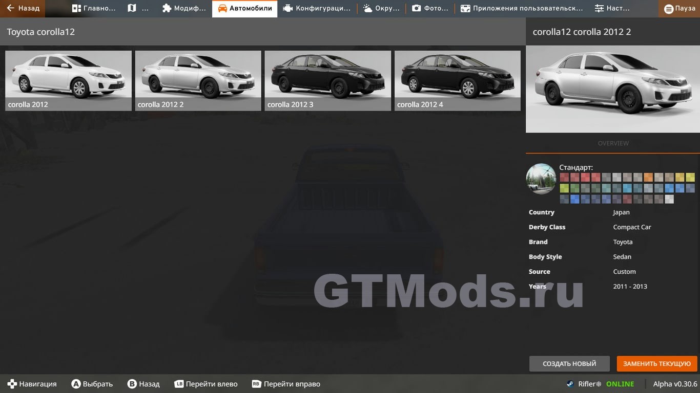Click the green ONLINE status text
This screenshot has height=393, width=700.
pyautogui.click(x=620, y=384)
